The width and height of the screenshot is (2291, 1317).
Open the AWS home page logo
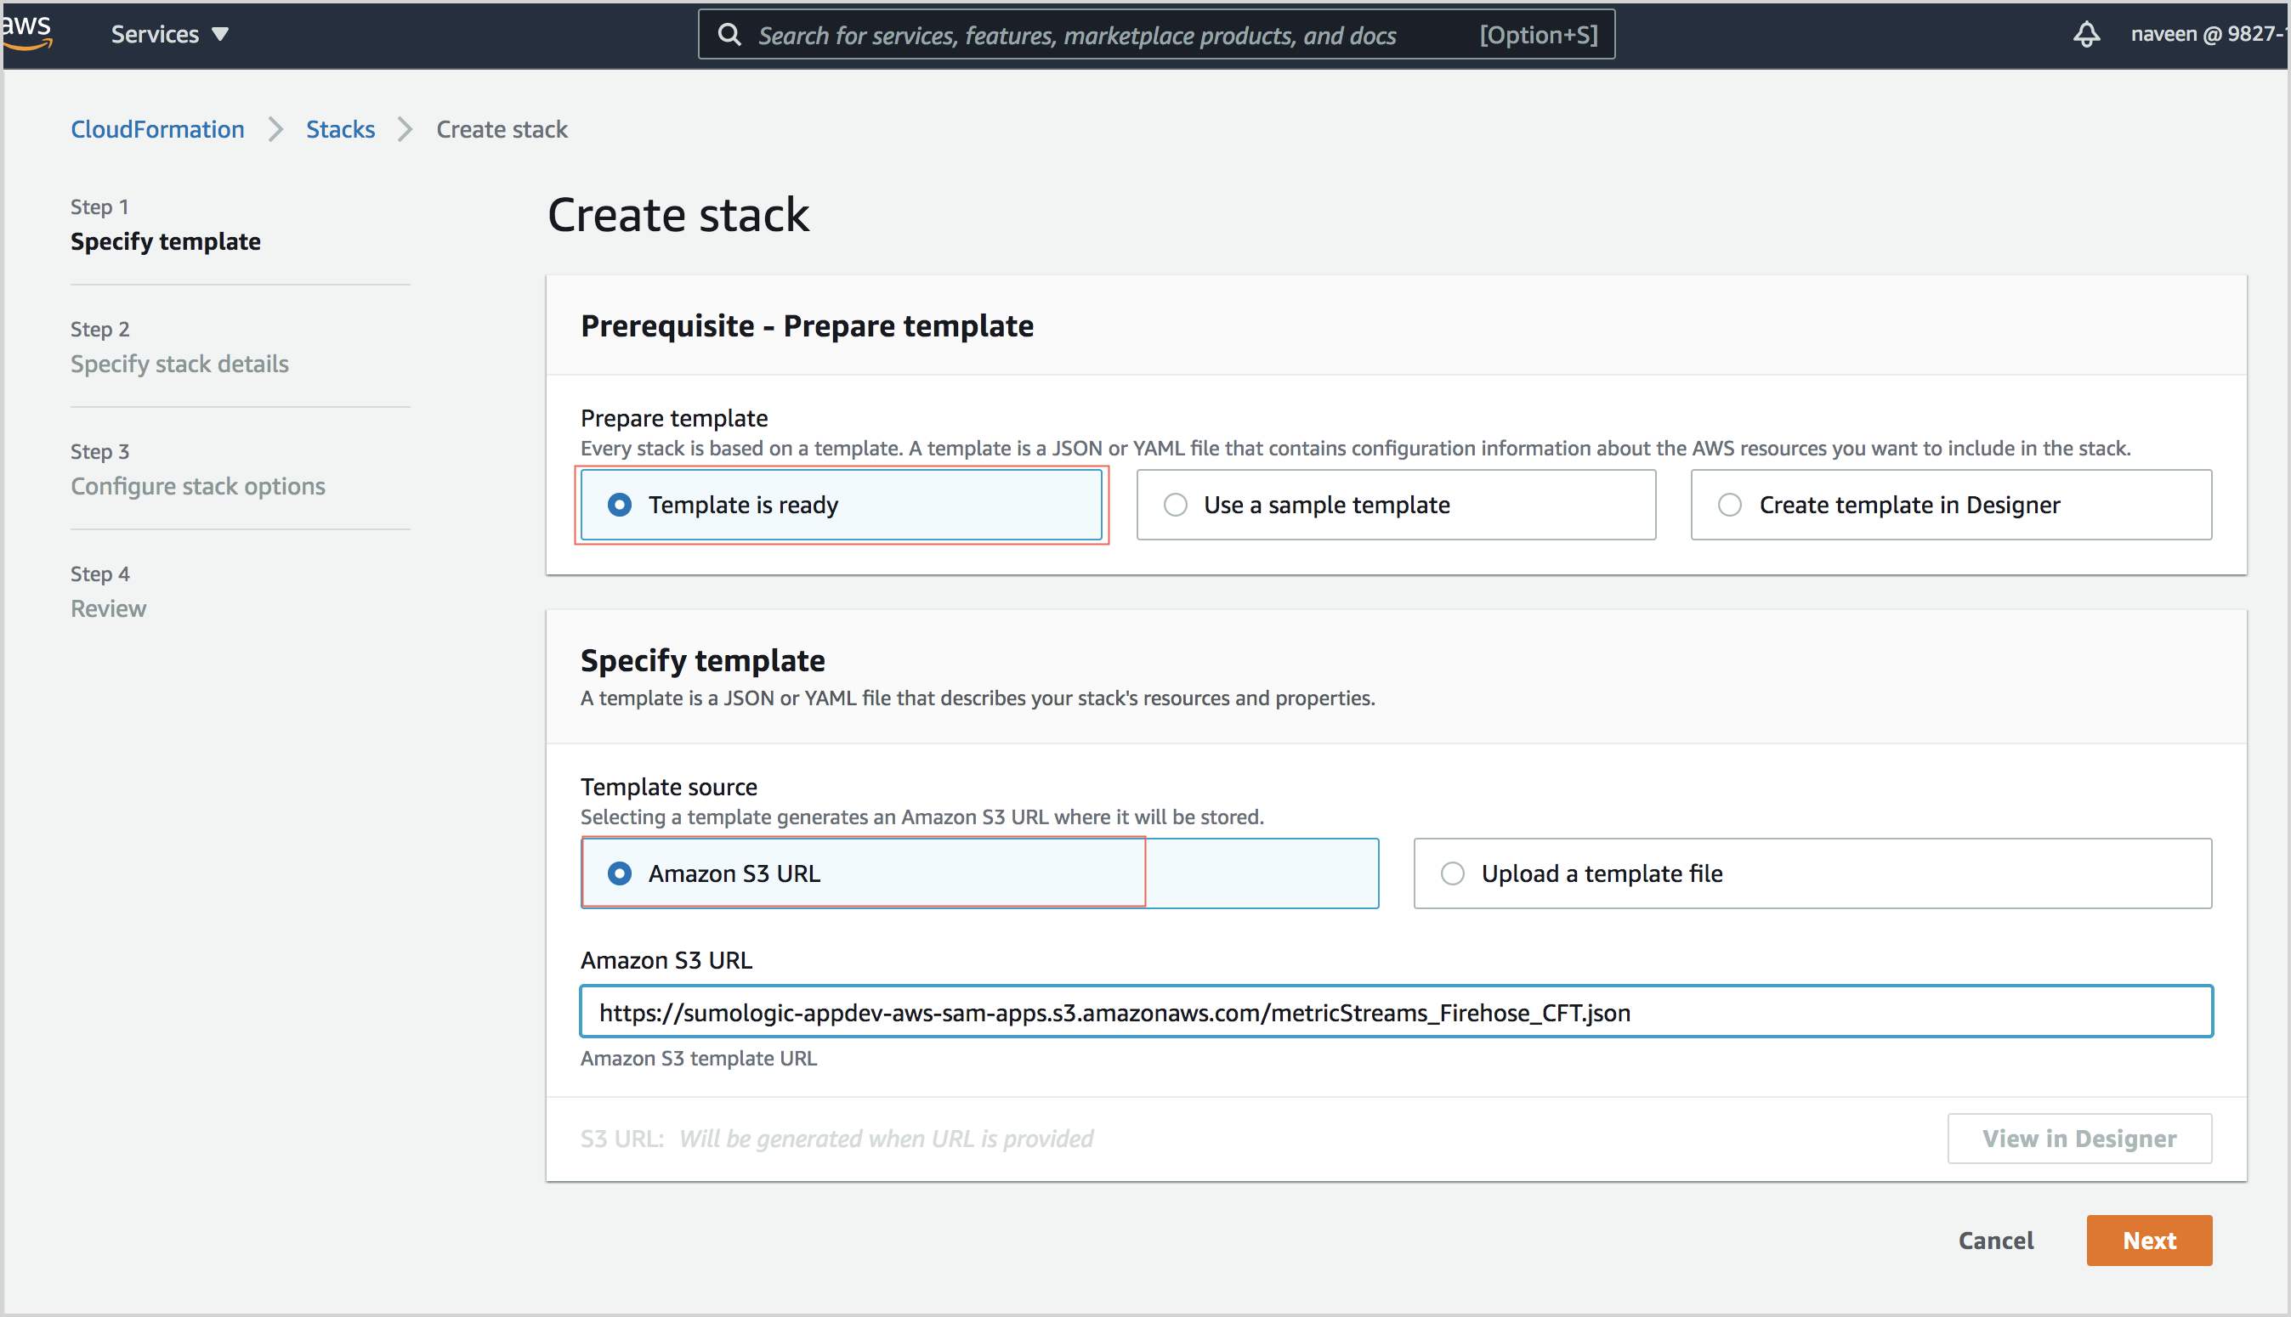(26, 33)
